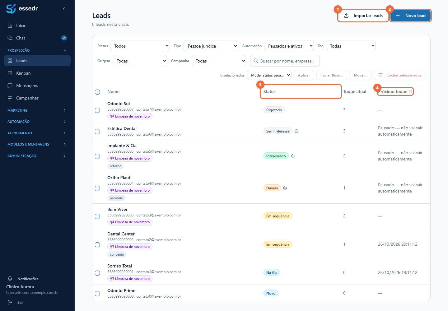Click the search field Buscar por nome, empresa
The height and width of the screenshot is (311, 448).
point(285,61)
